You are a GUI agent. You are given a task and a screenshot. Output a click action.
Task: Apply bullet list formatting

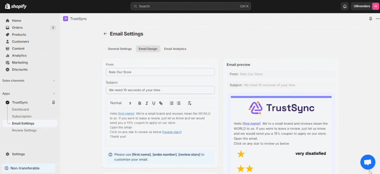pos(178,103)
